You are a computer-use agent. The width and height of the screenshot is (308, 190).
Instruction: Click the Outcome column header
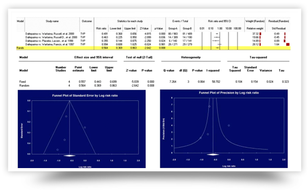click(87, 21)
